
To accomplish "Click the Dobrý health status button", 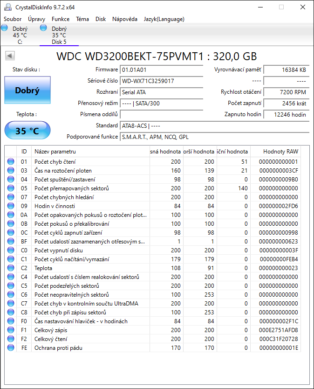I will point(27,90).
